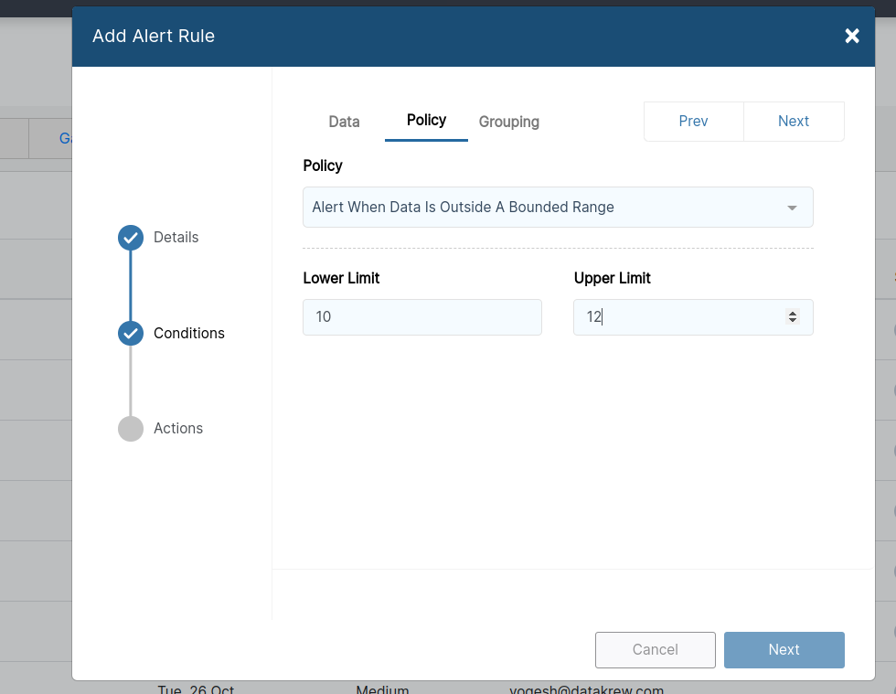The height and width of the screenshot is (694, 896).
Task: Click the Details step checkmark icon
Action: pos(130,237)
